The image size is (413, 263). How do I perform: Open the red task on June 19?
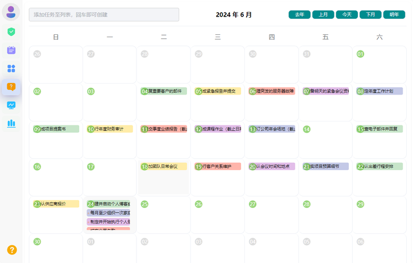tap(221, 167)
